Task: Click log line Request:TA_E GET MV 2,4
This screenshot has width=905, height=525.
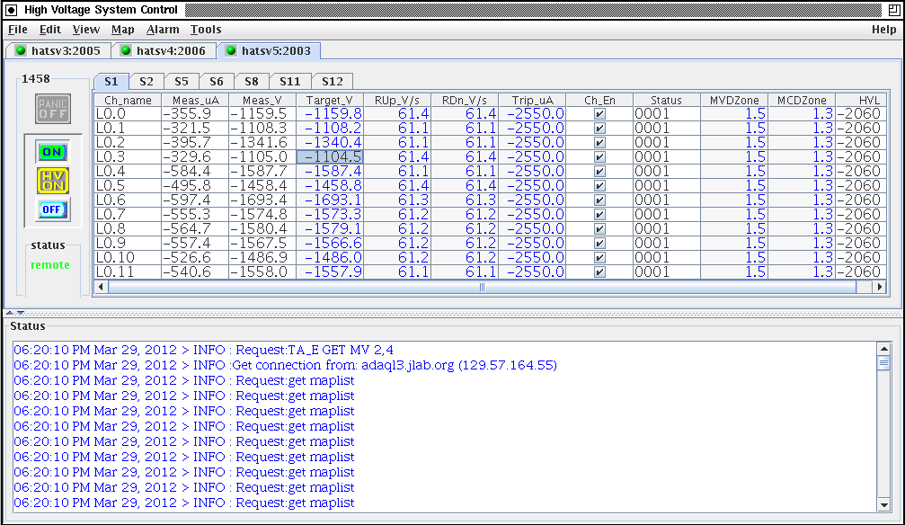Action: (204, 350)
